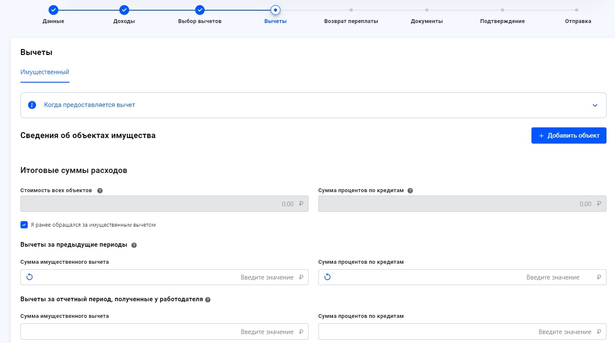
Task: Go to the Отправка step label
Action: pyautogui.click(x=578, y=21)
